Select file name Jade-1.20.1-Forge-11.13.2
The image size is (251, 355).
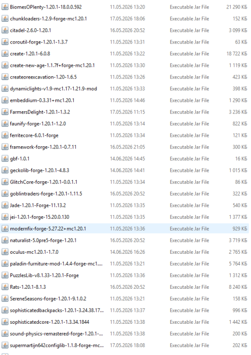[38, 205]
